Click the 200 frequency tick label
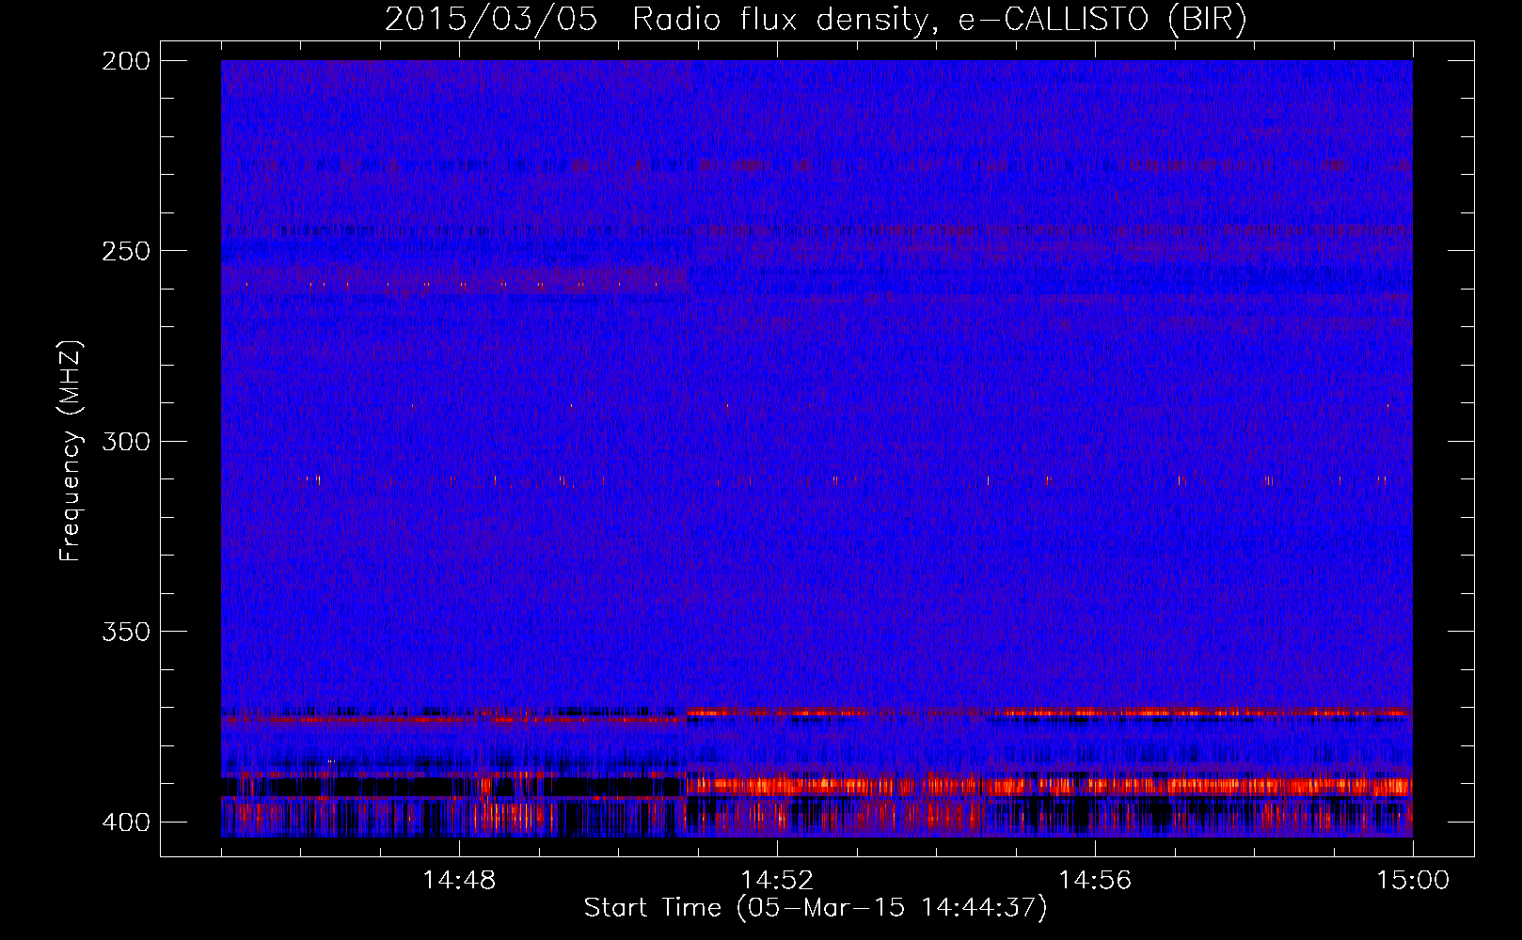This screenshot has width=1522, height=940. [x=125, y=61]
